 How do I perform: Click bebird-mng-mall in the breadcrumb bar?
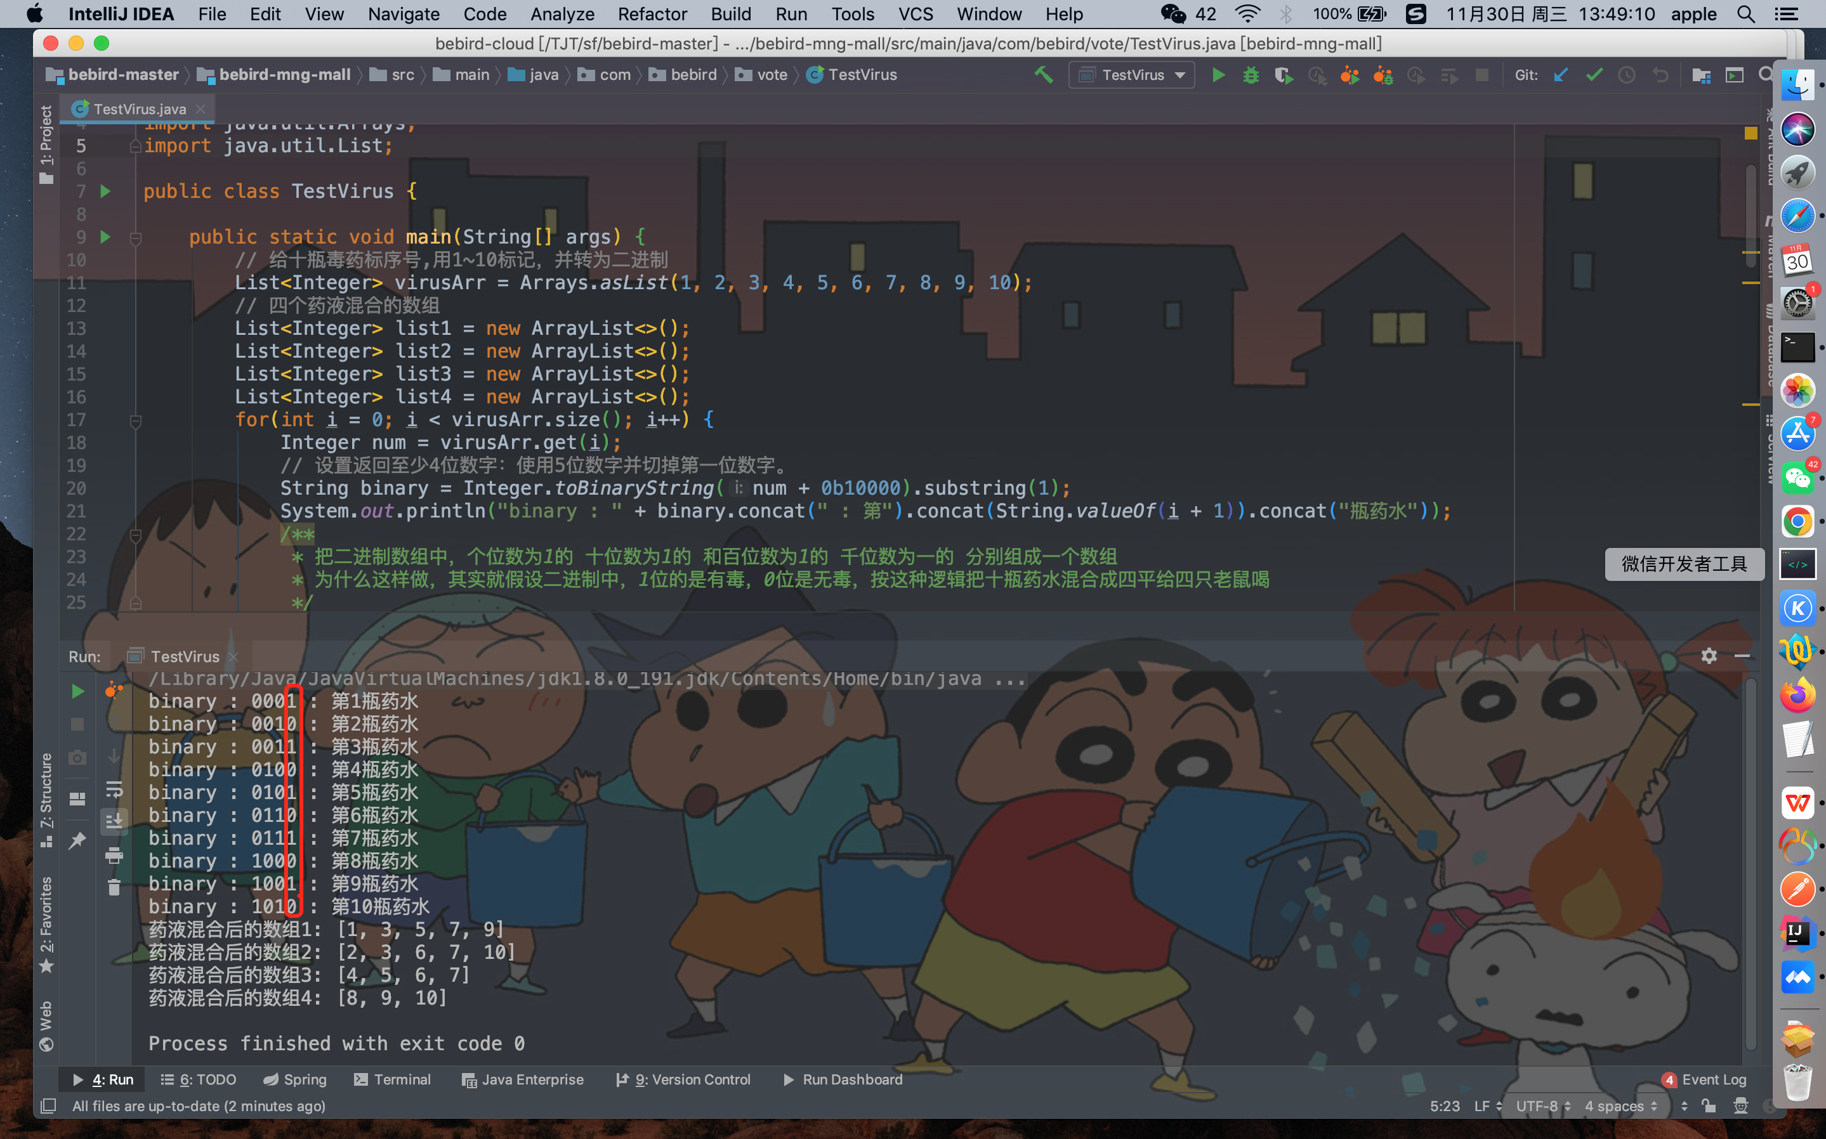coord(273,75)
